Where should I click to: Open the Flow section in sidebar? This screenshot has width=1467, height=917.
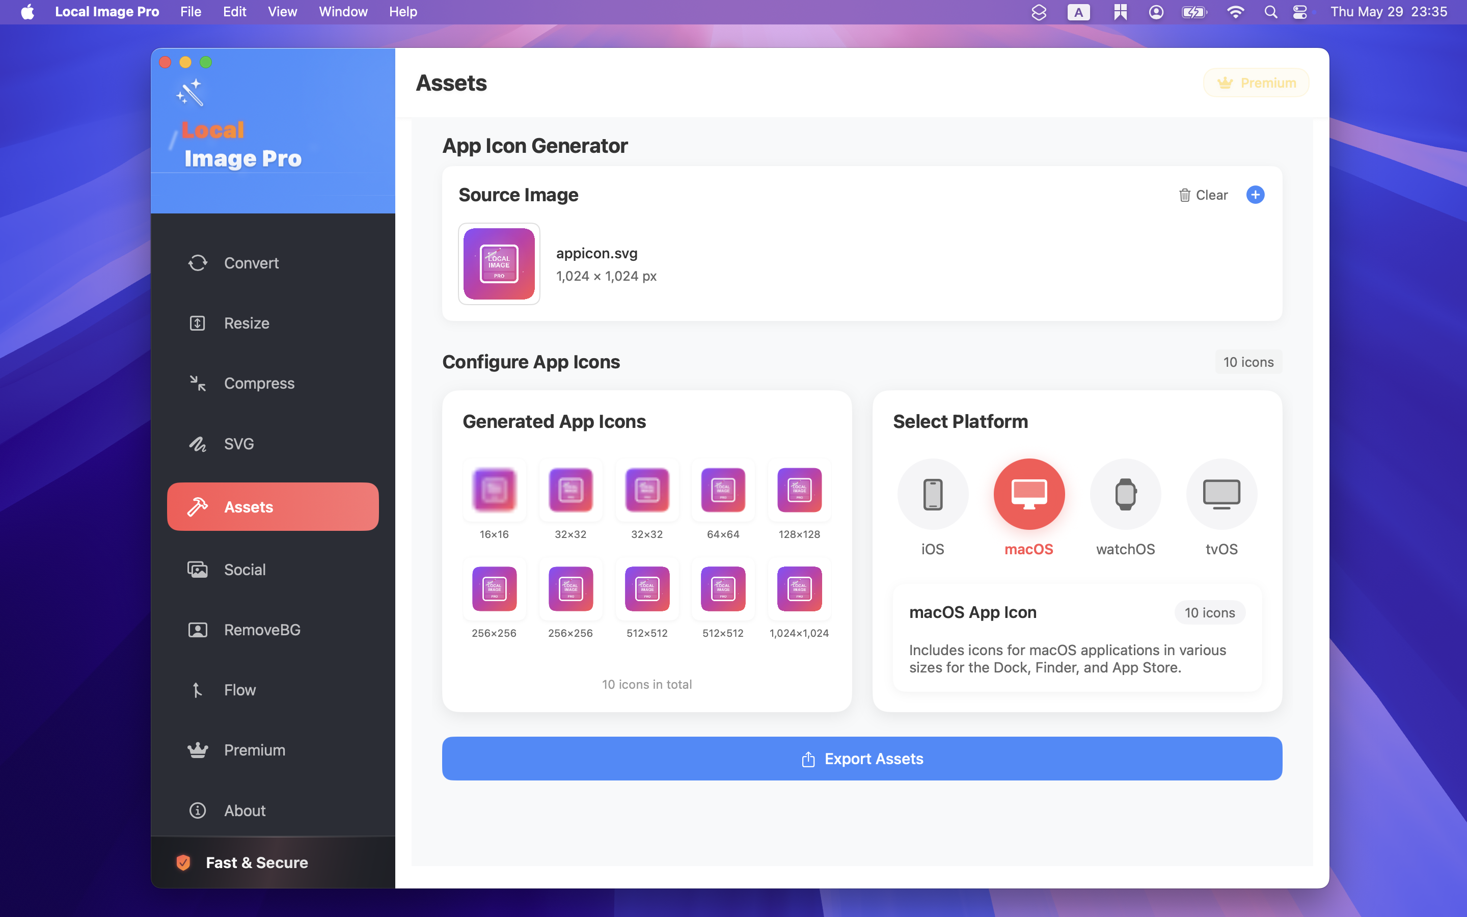click(273, 690)
